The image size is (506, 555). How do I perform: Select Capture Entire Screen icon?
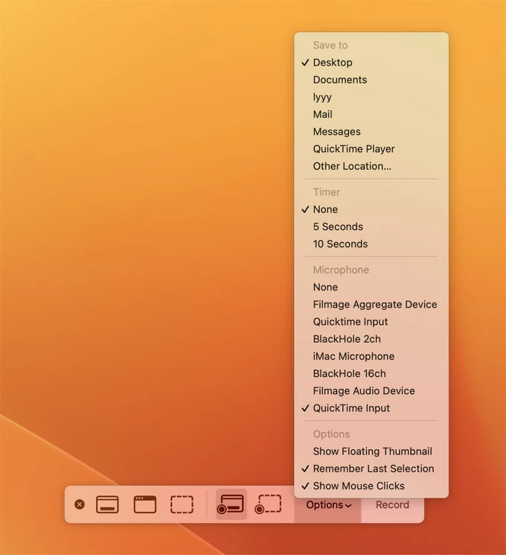pyautogui.click(x=108, y=504)
